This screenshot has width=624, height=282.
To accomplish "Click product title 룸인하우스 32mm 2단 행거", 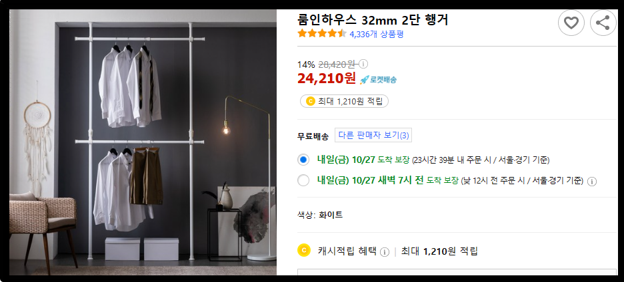I will coord(373,19).
